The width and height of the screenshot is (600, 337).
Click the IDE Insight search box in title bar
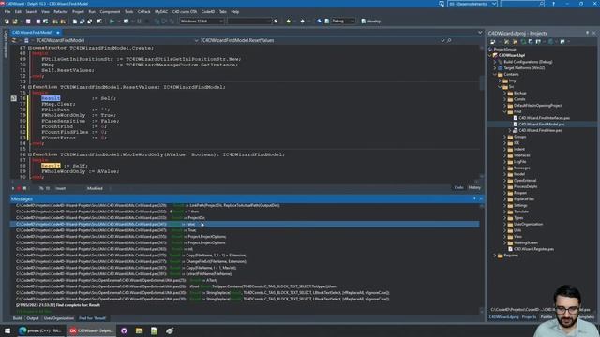pos(522,4)
